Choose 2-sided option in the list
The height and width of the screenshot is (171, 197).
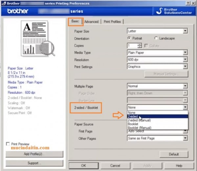point(158,116)
